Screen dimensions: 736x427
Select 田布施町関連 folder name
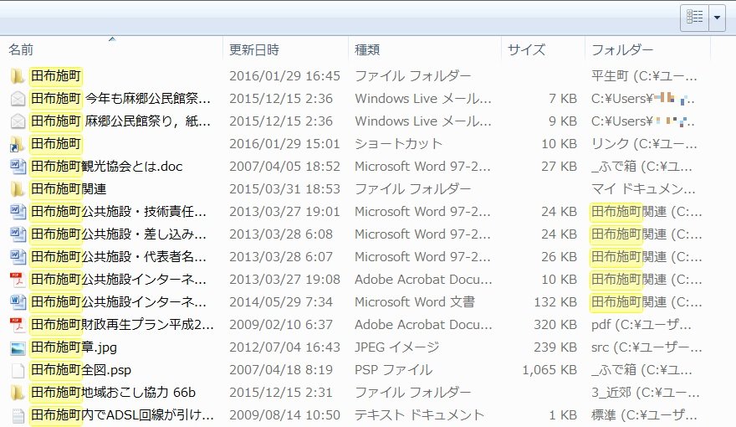coord(69,189)
